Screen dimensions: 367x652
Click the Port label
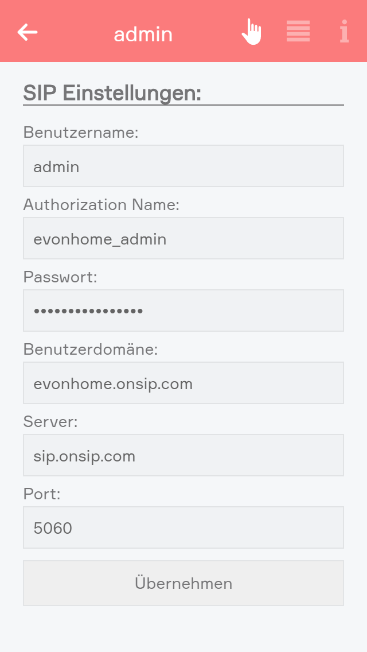click(42, 494)
